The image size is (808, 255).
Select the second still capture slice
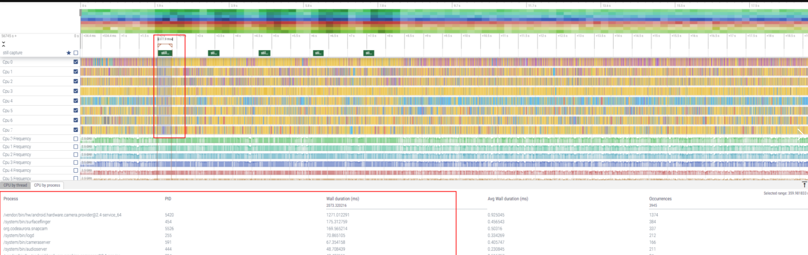pyautogui.click(x=214, y=53)
